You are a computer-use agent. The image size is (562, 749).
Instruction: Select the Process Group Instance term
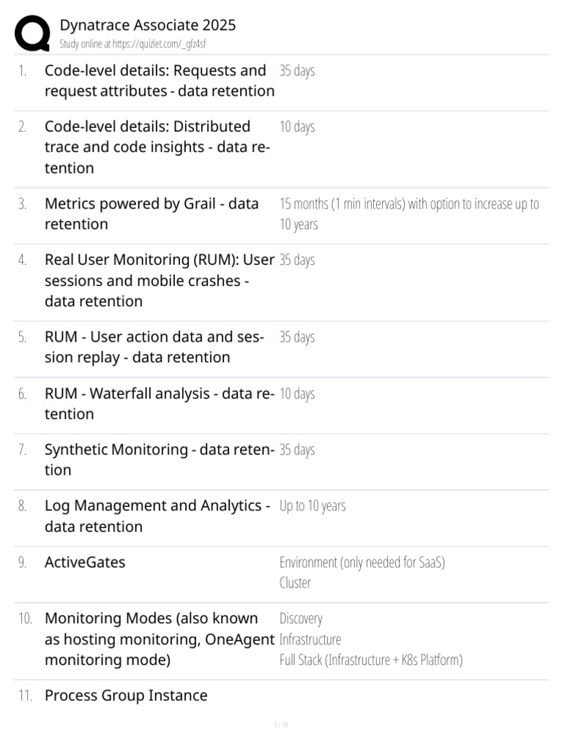pos(126,696)
